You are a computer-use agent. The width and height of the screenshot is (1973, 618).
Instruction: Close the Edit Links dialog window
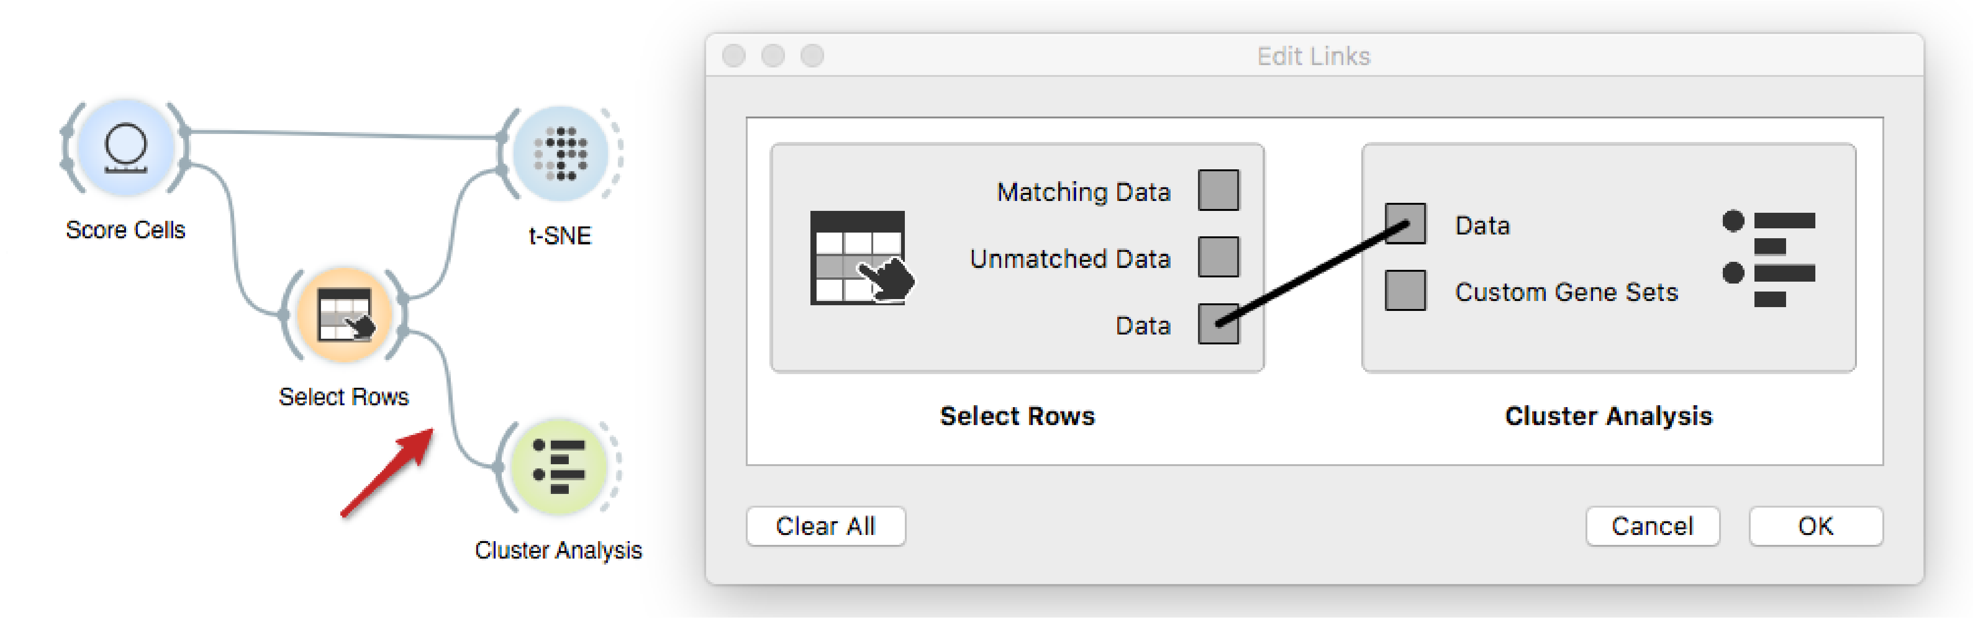(734, 56)
